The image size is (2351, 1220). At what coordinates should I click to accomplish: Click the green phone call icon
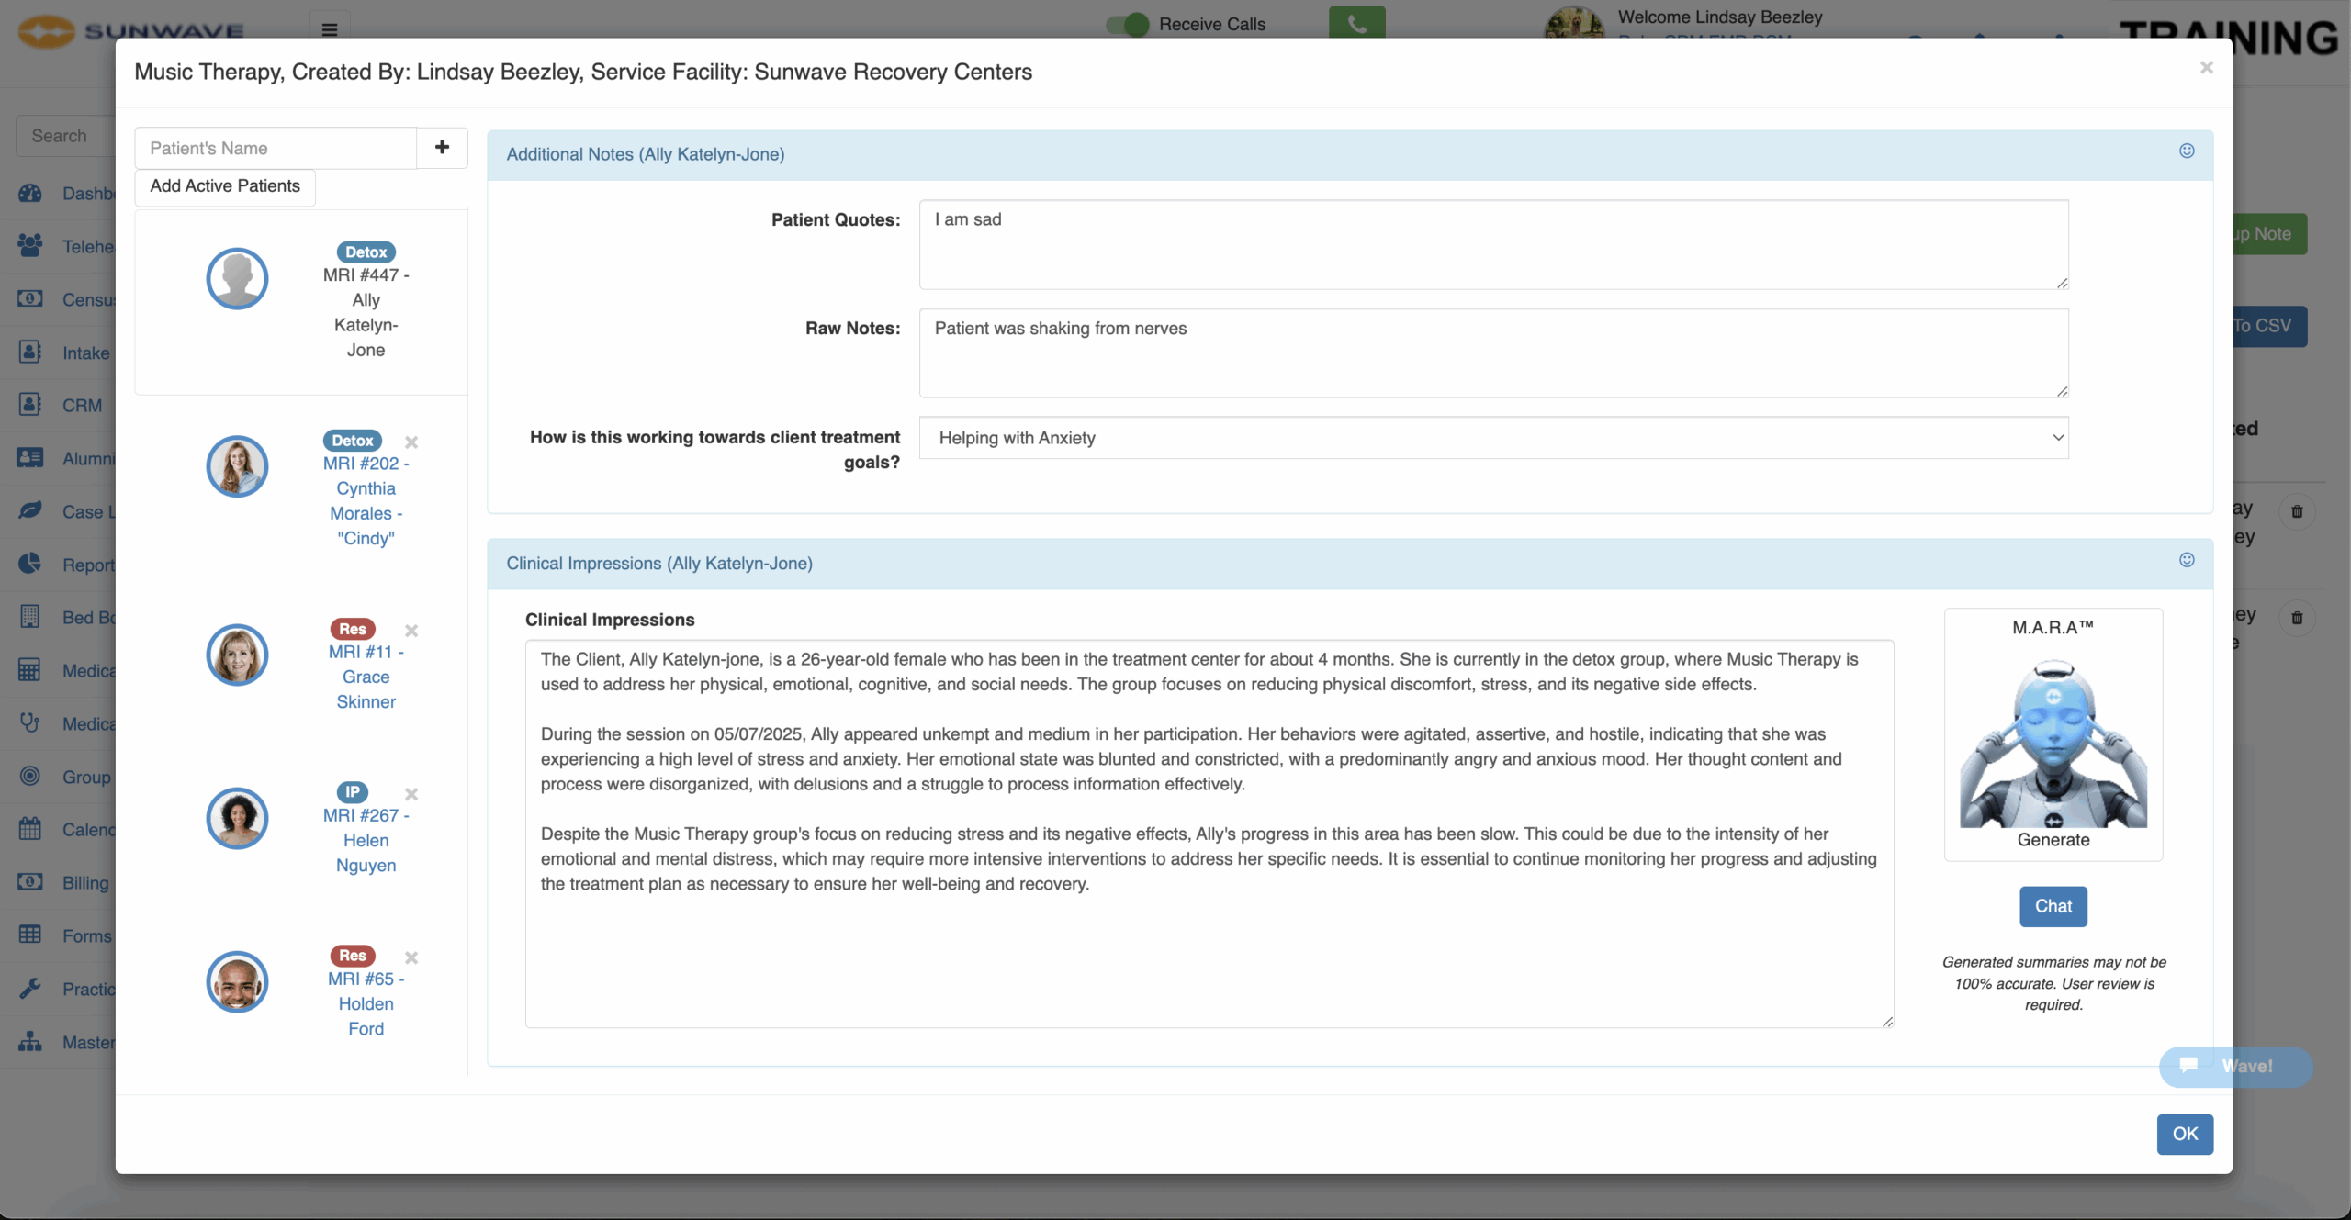coord(1356,23)
